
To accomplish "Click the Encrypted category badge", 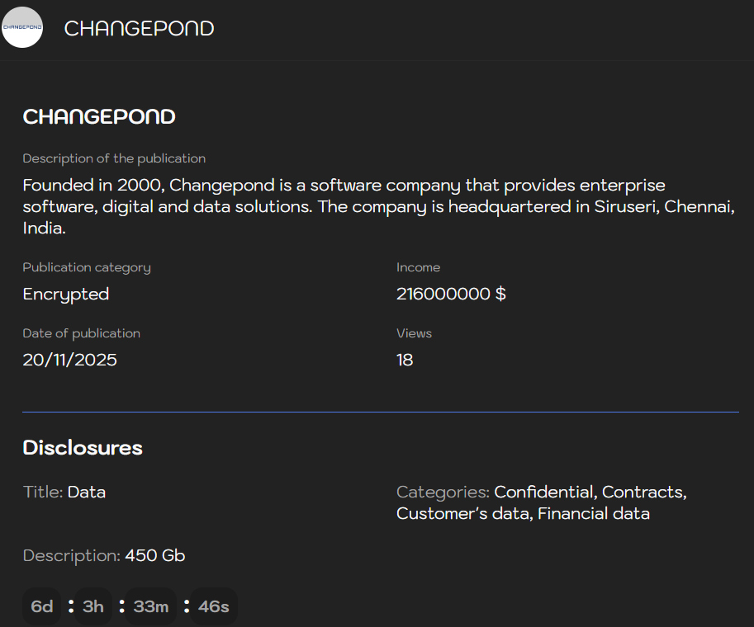I will (65, 294).
